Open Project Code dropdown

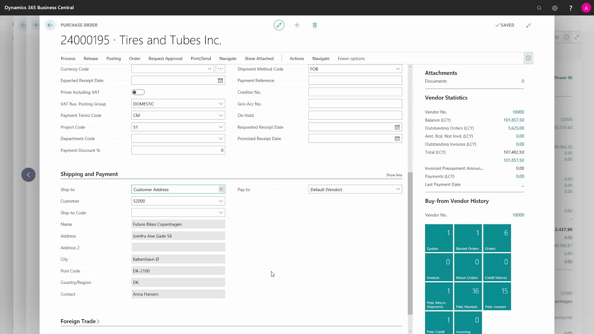[221, 127]
